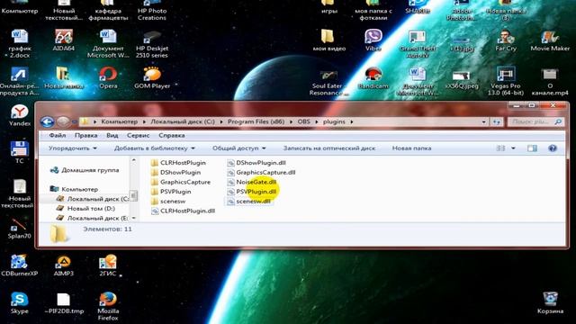Click navigation pane scrollbar up arrow

pos(134,160)
